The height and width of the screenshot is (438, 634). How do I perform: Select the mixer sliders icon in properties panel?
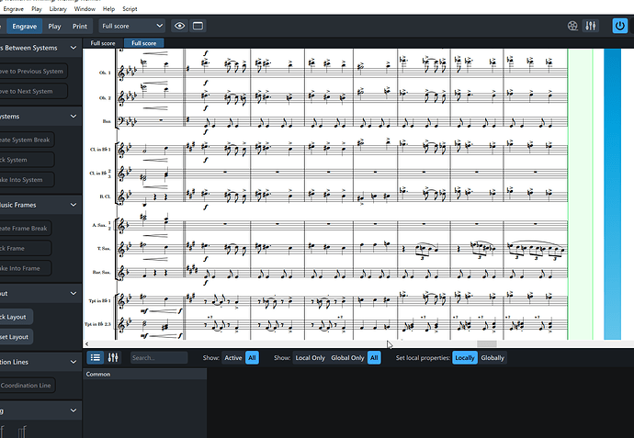[113, 357]
